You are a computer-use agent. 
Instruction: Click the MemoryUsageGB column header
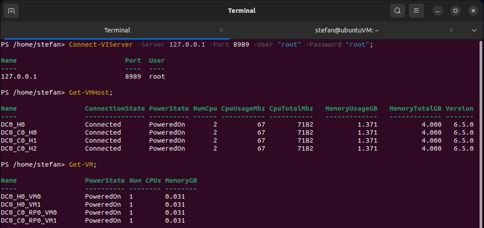tap(352, 108)
